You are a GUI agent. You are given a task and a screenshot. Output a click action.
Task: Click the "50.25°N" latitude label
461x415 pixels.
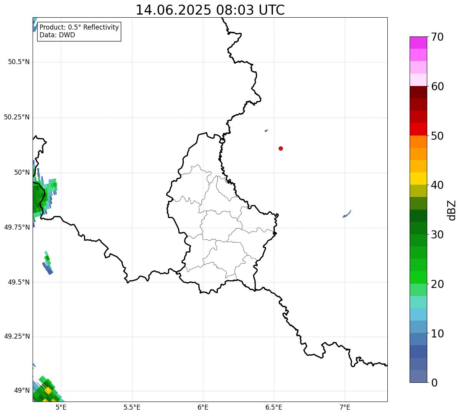pyautogui.click(x=16, y=117)
